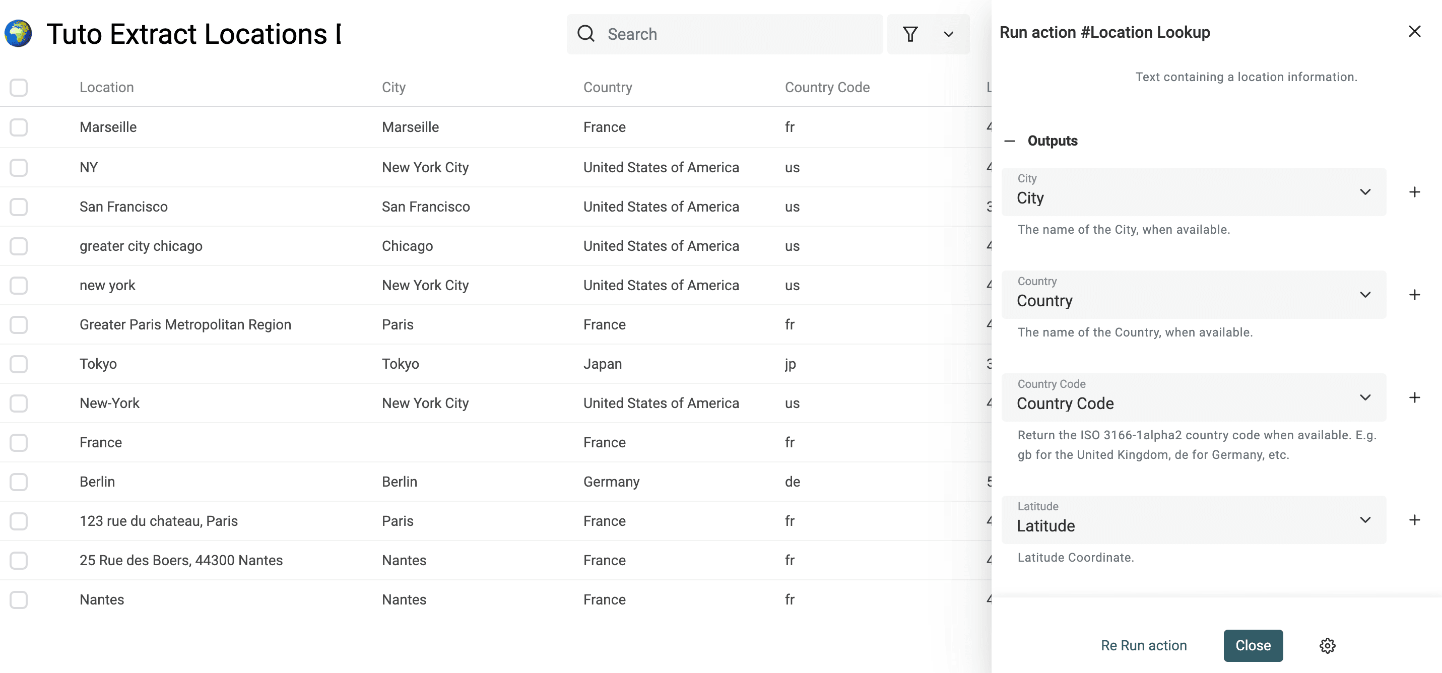1442x673 pixels.
Task: Click the Tokyo city cell
Action: point(400,364)
